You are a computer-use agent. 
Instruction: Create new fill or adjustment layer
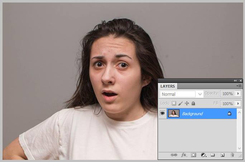click(203, 155)
